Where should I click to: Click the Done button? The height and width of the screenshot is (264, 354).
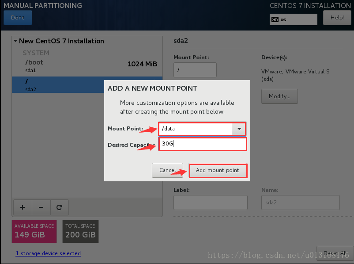pyautogui.click(x=18, y=18)
